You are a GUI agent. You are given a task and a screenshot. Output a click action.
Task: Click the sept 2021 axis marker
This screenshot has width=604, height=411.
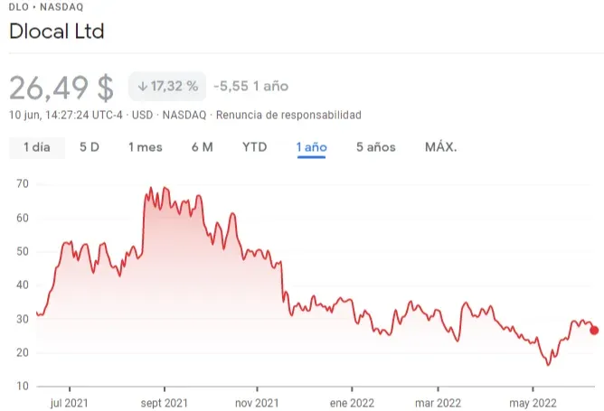click(165, 402)
